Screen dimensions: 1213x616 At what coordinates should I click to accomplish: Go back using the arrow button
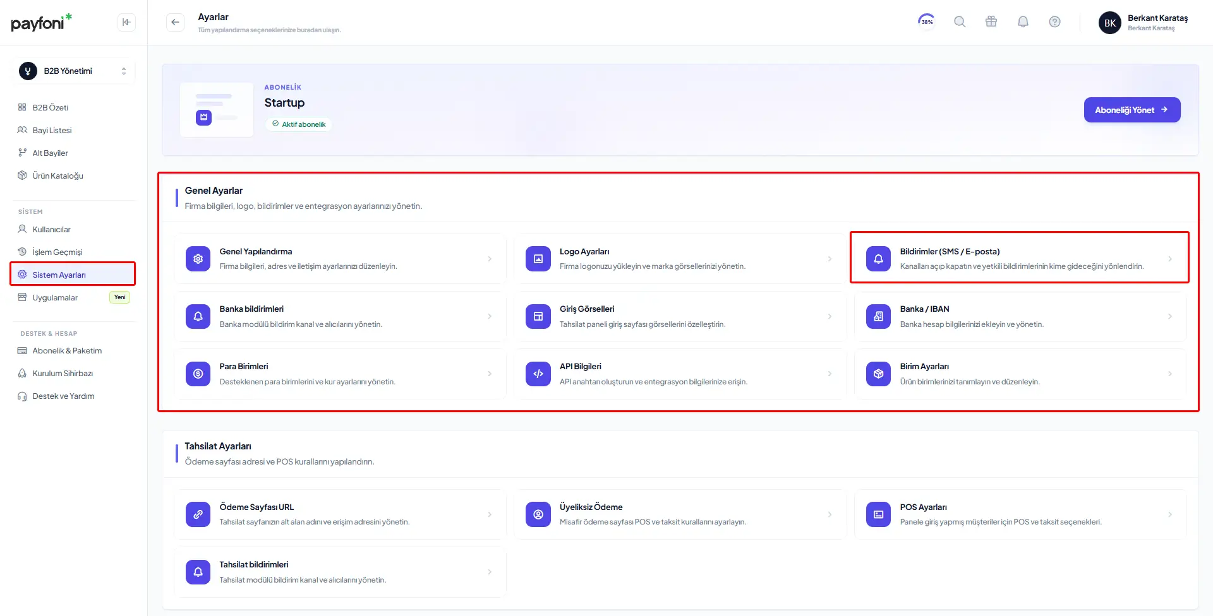[175, 23]
